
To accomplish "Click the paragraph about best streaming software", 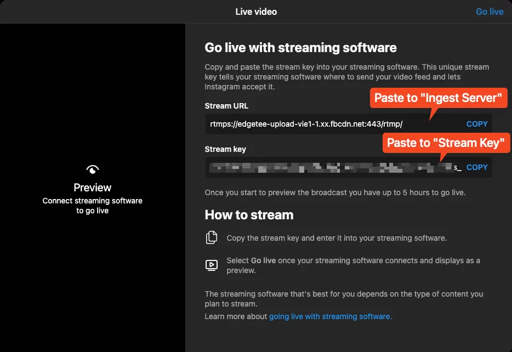I will click(x=344, y=299).
